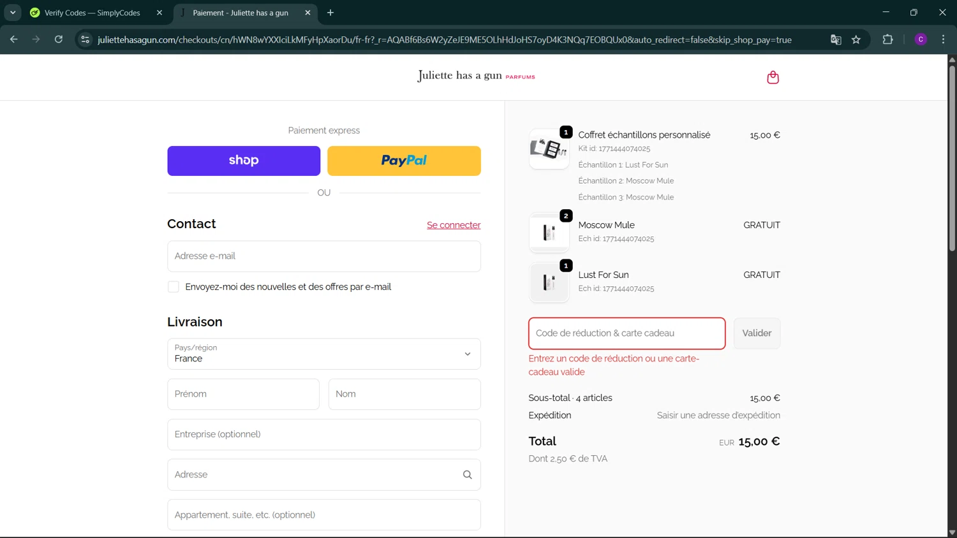
Task: Focus the Prénom field
Action: (x=243, y=394)
